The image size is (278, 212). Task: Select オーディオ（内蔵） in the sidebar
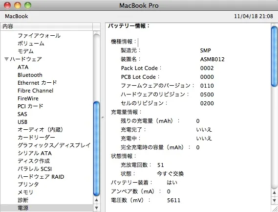40,130
